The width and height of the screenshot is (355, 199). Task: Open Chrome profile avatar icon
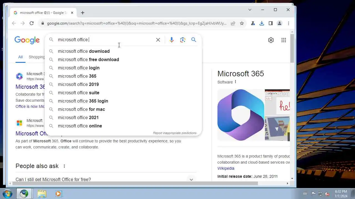pos(280,23)
